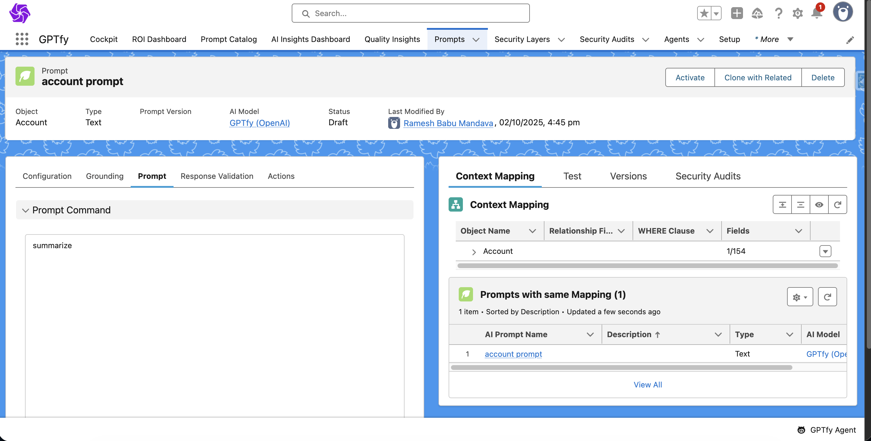Refresh the Context Mapping panel

tap(837, 205)
